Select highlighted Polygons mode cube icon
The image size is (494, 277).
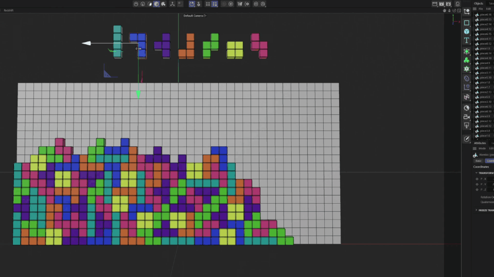[x=156, y=4]
